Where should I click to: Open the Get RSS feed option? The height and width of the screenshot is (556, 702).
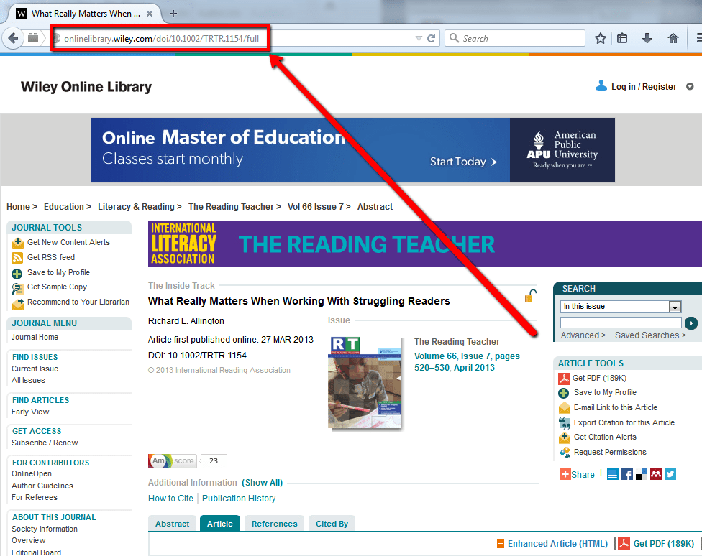(x=50, y=257)
